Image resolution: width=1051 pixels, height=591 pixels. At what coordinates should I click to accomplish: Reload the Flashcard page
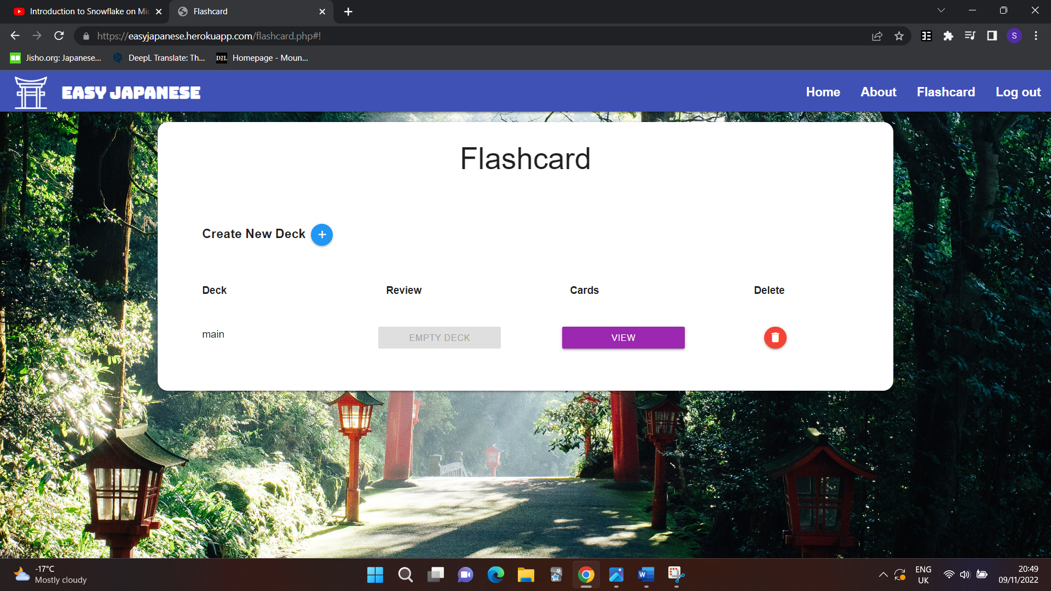tap(59, 36)
